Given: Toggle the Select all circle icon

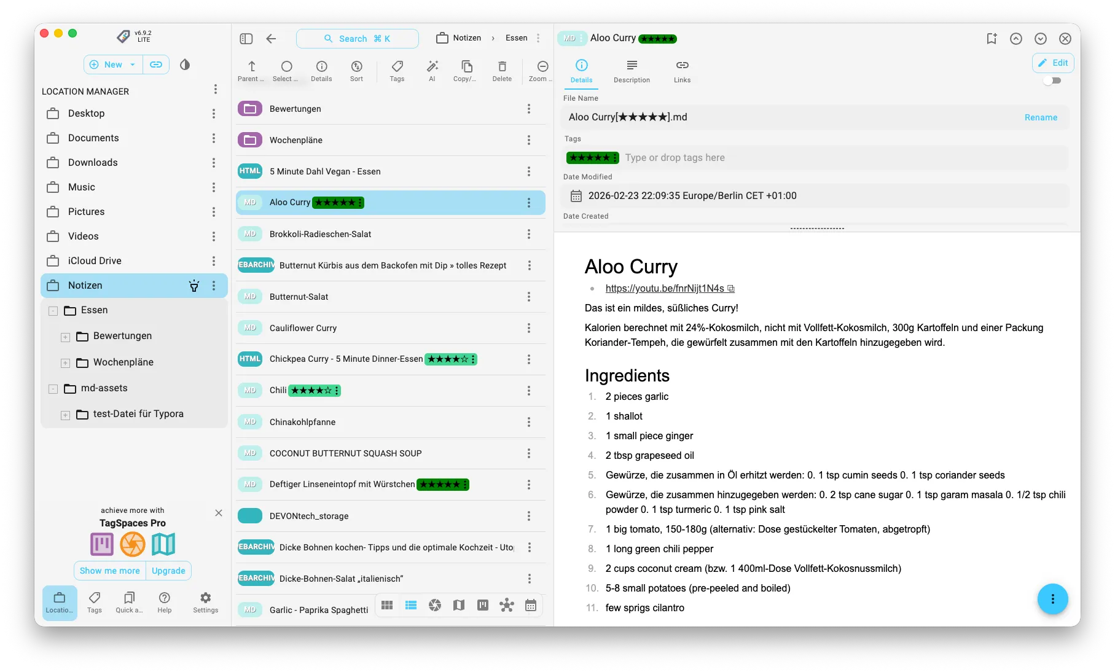Looking at the screenshot, I should 286,66.
